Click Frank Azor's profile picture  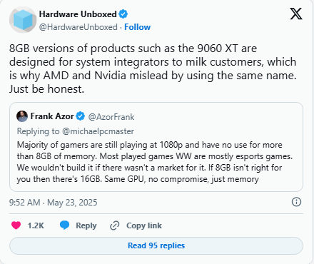pos(22,116)
